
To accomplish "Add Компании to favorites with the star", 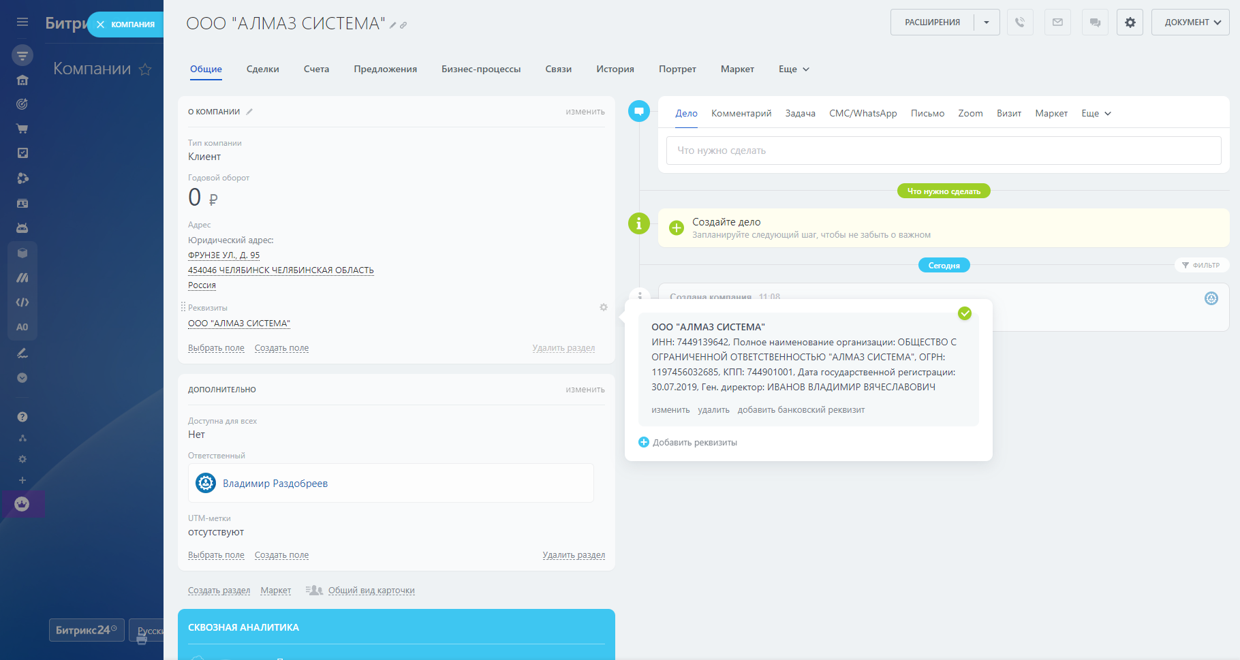I will [x=145, y=69].
